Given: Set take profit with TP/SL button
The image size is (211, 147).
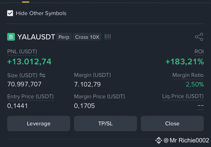Looking at the screenshot, I should (x=106, y=124).
